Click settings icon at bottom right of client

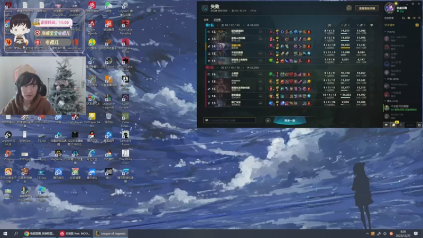(x=419, y=125)
